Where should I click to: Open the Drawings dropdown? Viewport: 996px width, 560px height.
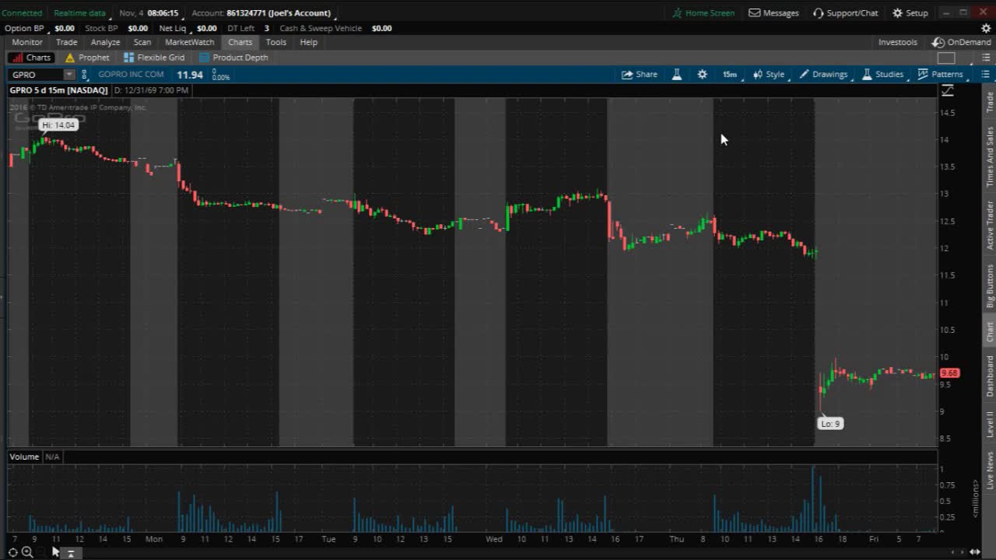pyautogui.click(x=823, y=75)
